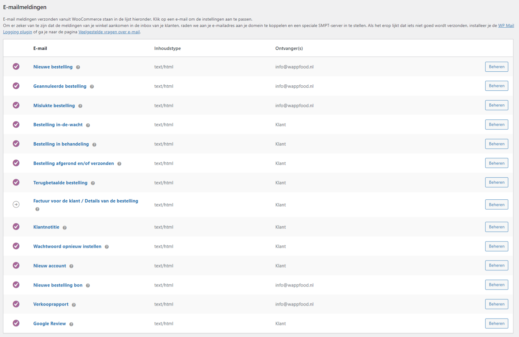This screenshot has width=519, height=337.
Task: Click Beheren for Wachtwoord opnieuw instellen
Action: click(497, 246)
